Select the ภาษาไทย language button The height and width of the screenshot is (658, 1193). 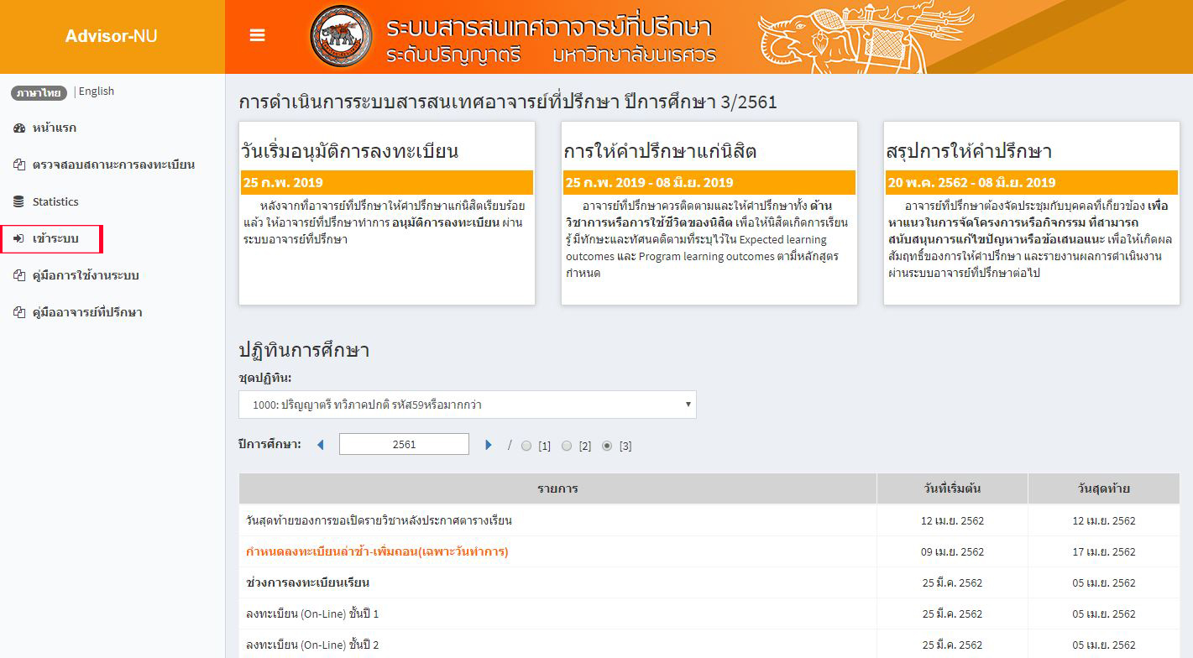click(39, 92)
